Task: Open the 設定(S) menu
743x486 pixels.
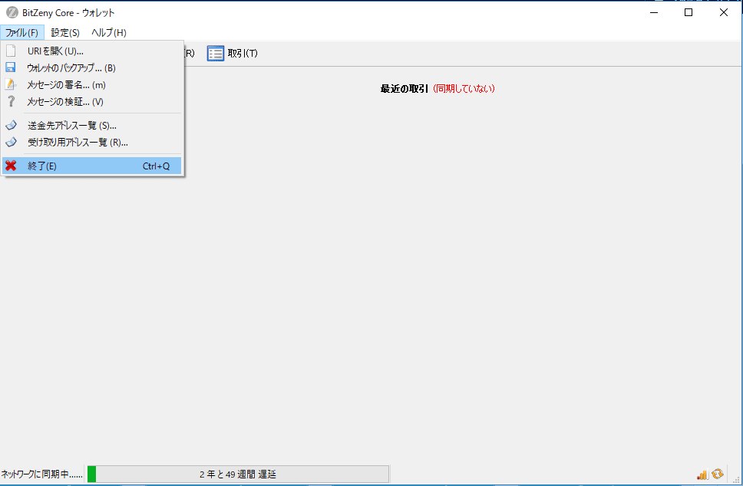Action: (x=65, y=33)
